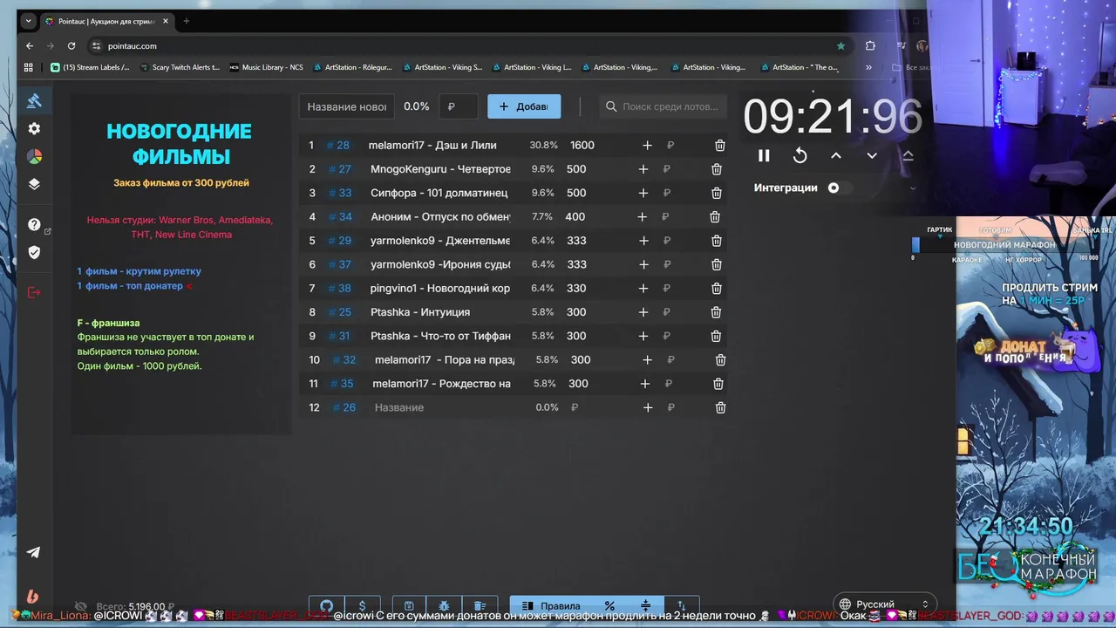Click the double up chevron timer button
This screenshot has height=628, width=1116.
click(x=908, y=155)
